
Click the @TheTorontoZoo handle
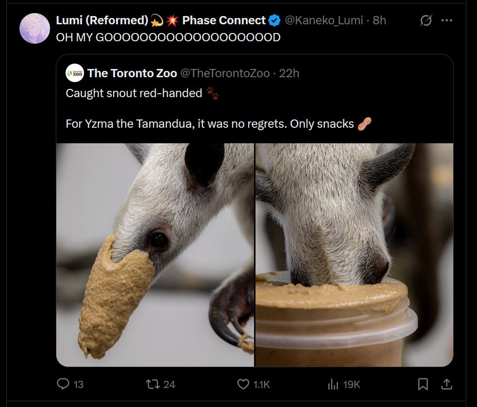pyautogui.click(x=224, y=73)
